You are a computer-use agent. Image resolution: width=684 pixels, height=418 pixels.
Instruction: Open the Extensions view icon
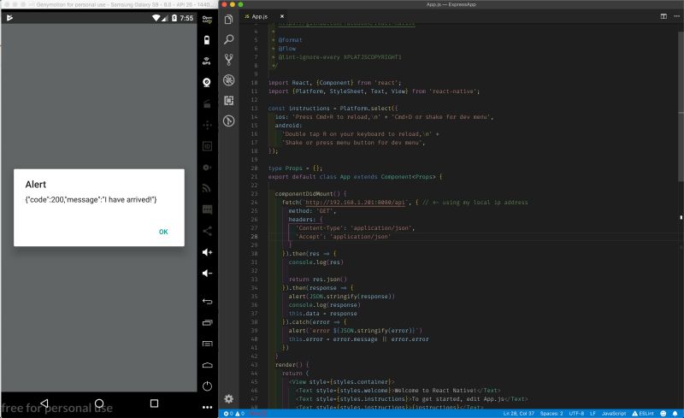click(x=228, y=100)
